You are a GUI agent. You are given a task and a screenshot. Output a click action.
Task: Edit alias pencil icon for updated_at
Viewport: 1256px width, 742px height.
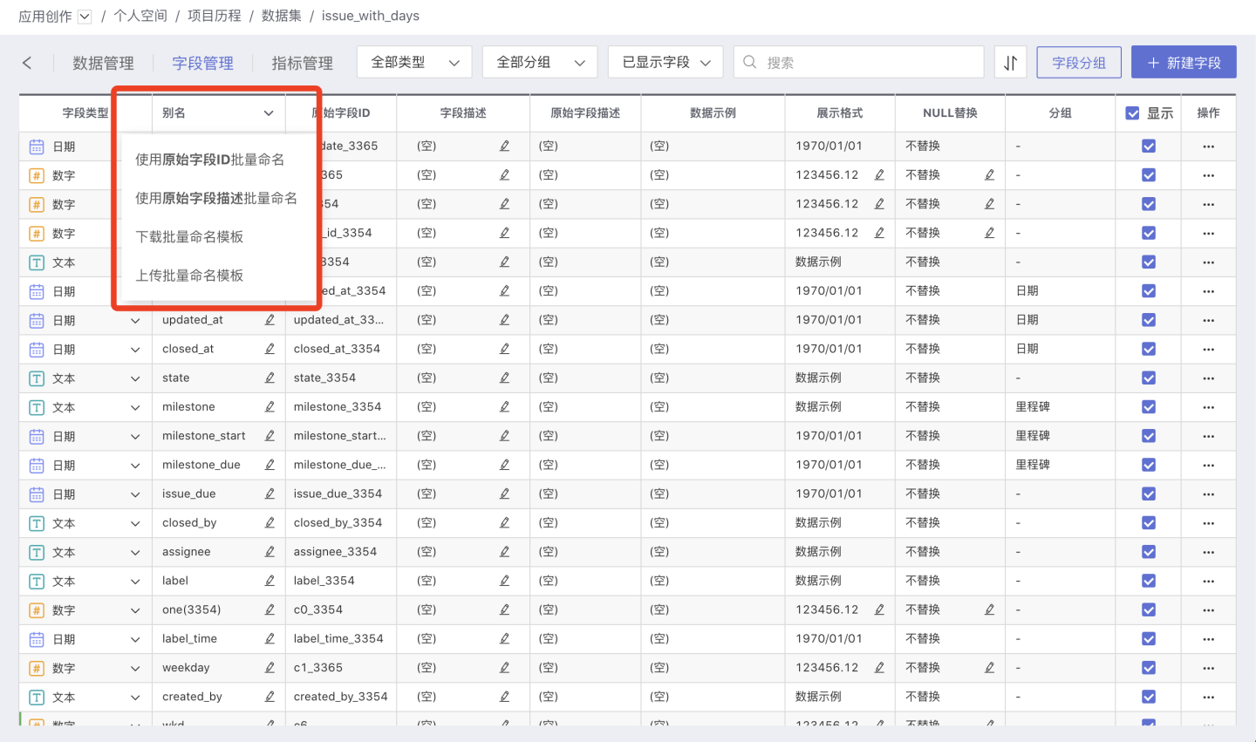(270, 320)
